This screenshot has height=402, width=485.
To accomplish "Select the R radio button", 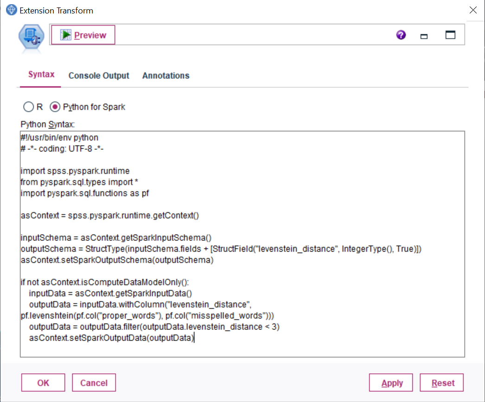I will (x=28, y=107).
